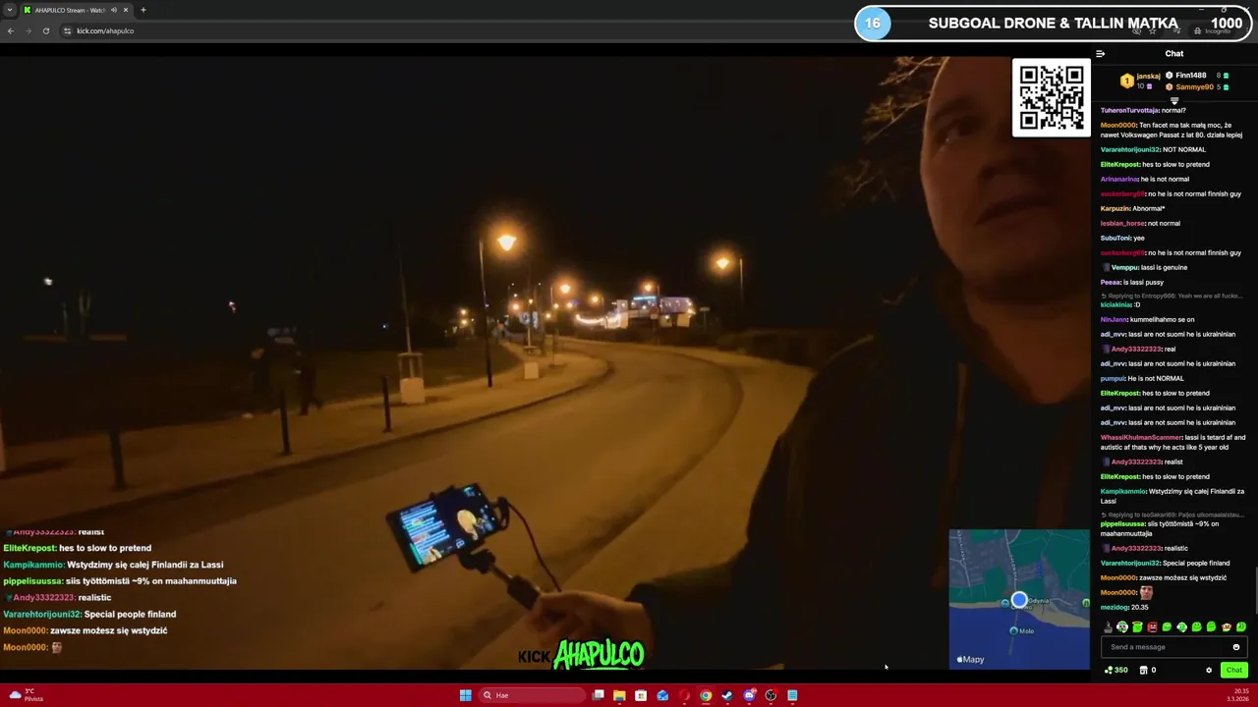Open Sammye90 in the leaderboard

[1194, 87]
